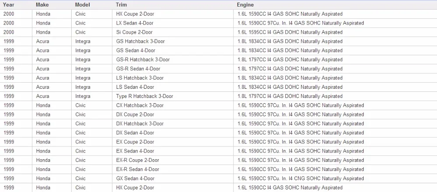Click the GX Sedan 4-Door trim cell
Screen dimensions: 437x192
(x=173, y=178)
